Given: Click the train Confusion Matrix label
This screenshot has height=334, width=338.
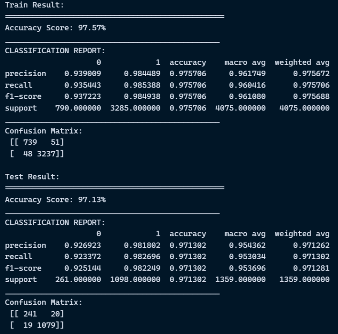Looking at the screenshot, I should click(44, 131).
